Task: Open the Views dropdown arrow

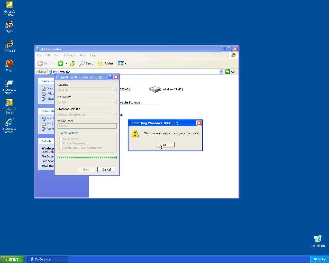Action: pyautogui.click(x=125, y=63)
